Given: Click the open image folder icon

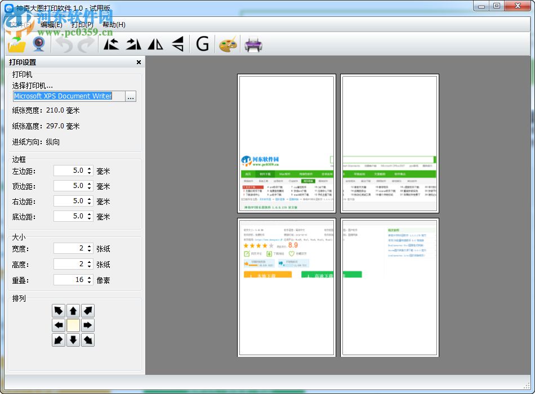Looking at the screenshot, I should [18, 44].
